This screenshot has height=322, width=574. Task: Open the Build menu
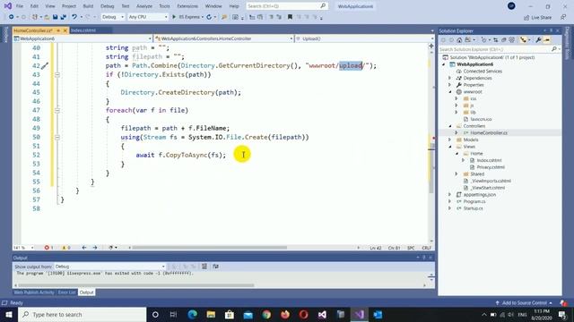tap(88, 6)
